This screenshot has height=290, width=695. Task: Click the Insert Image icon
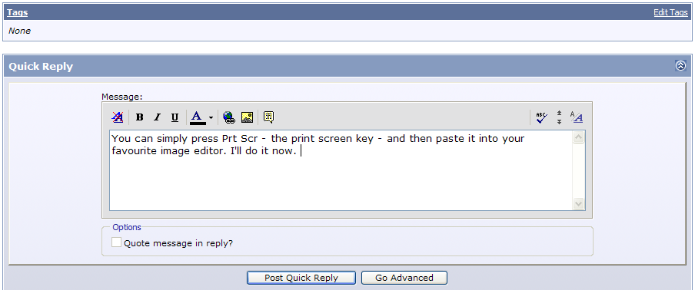pyautogui.click(x=247, y=117)
